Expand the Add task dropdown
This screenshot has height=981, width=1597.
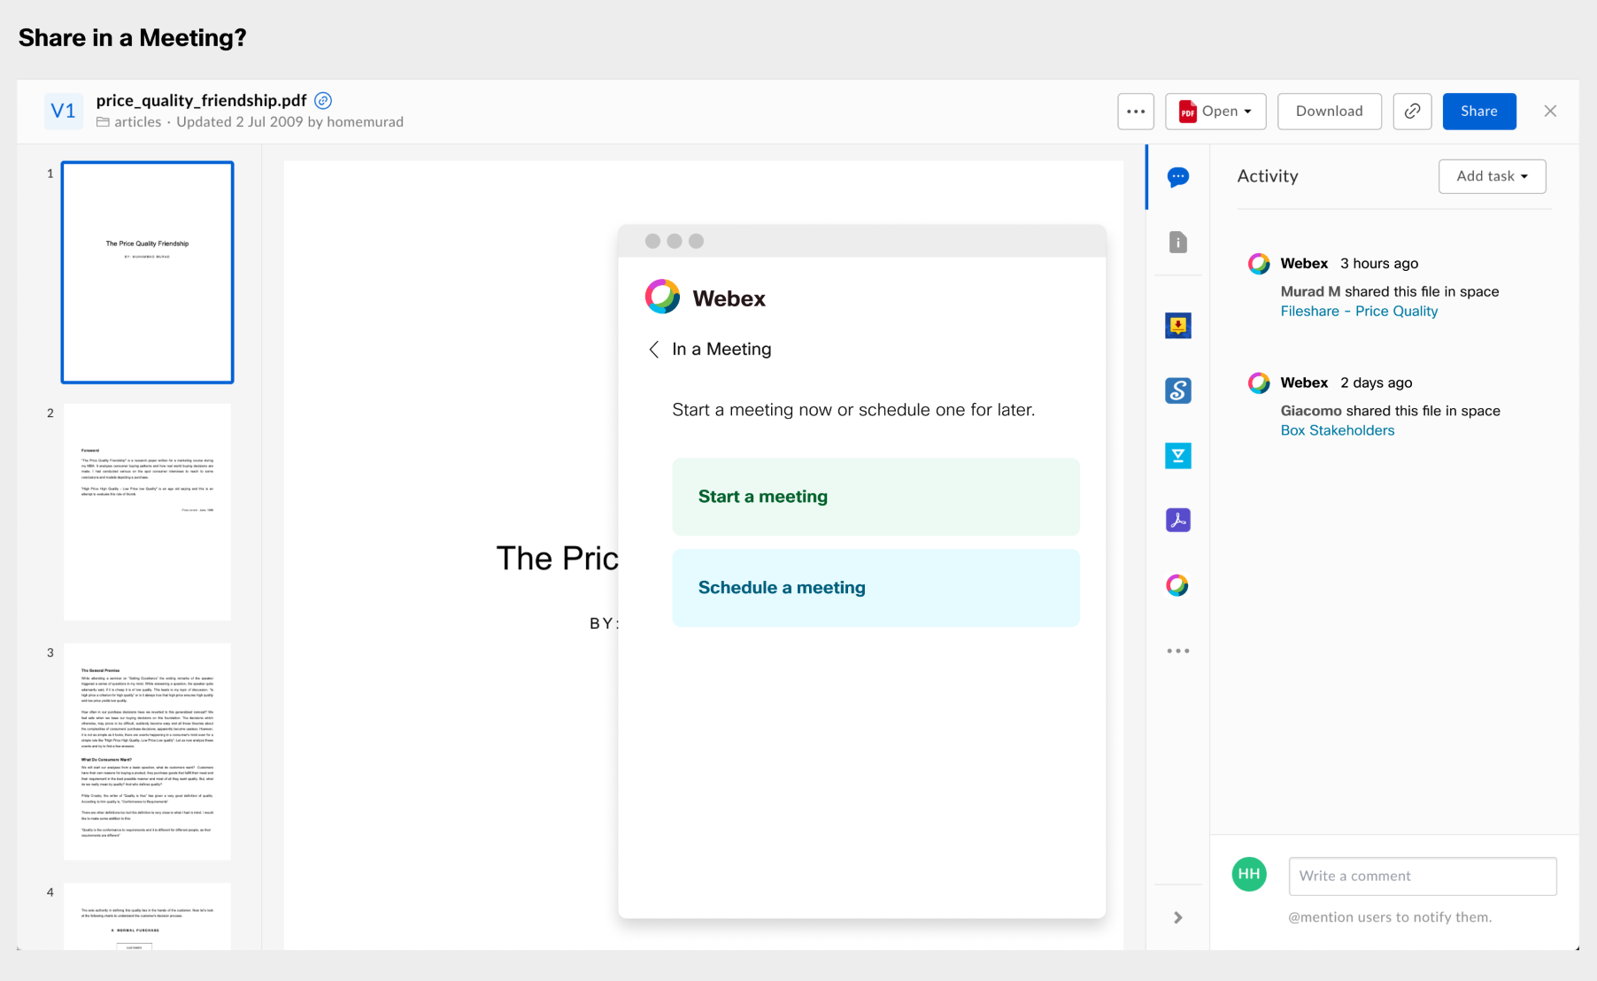(x=1493, y=176)
